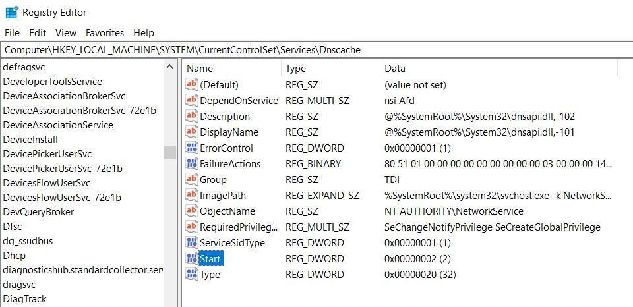Image resolution: width=633 pixels, height=307 pixels.
Task: Click the string icon beside DependOnService
Action: coord(192,101)
